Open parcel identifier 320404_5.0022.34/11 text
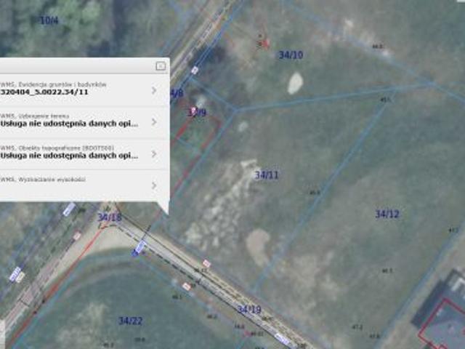The width and height of the screenshot is (465, 349). pos(45,93)
